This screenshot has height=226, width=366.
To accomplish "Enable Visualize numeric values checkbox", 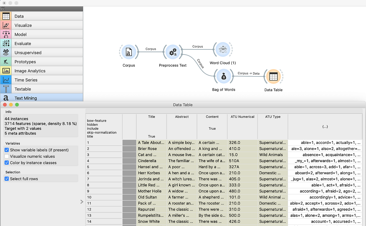I will click(x=7, y=156).
